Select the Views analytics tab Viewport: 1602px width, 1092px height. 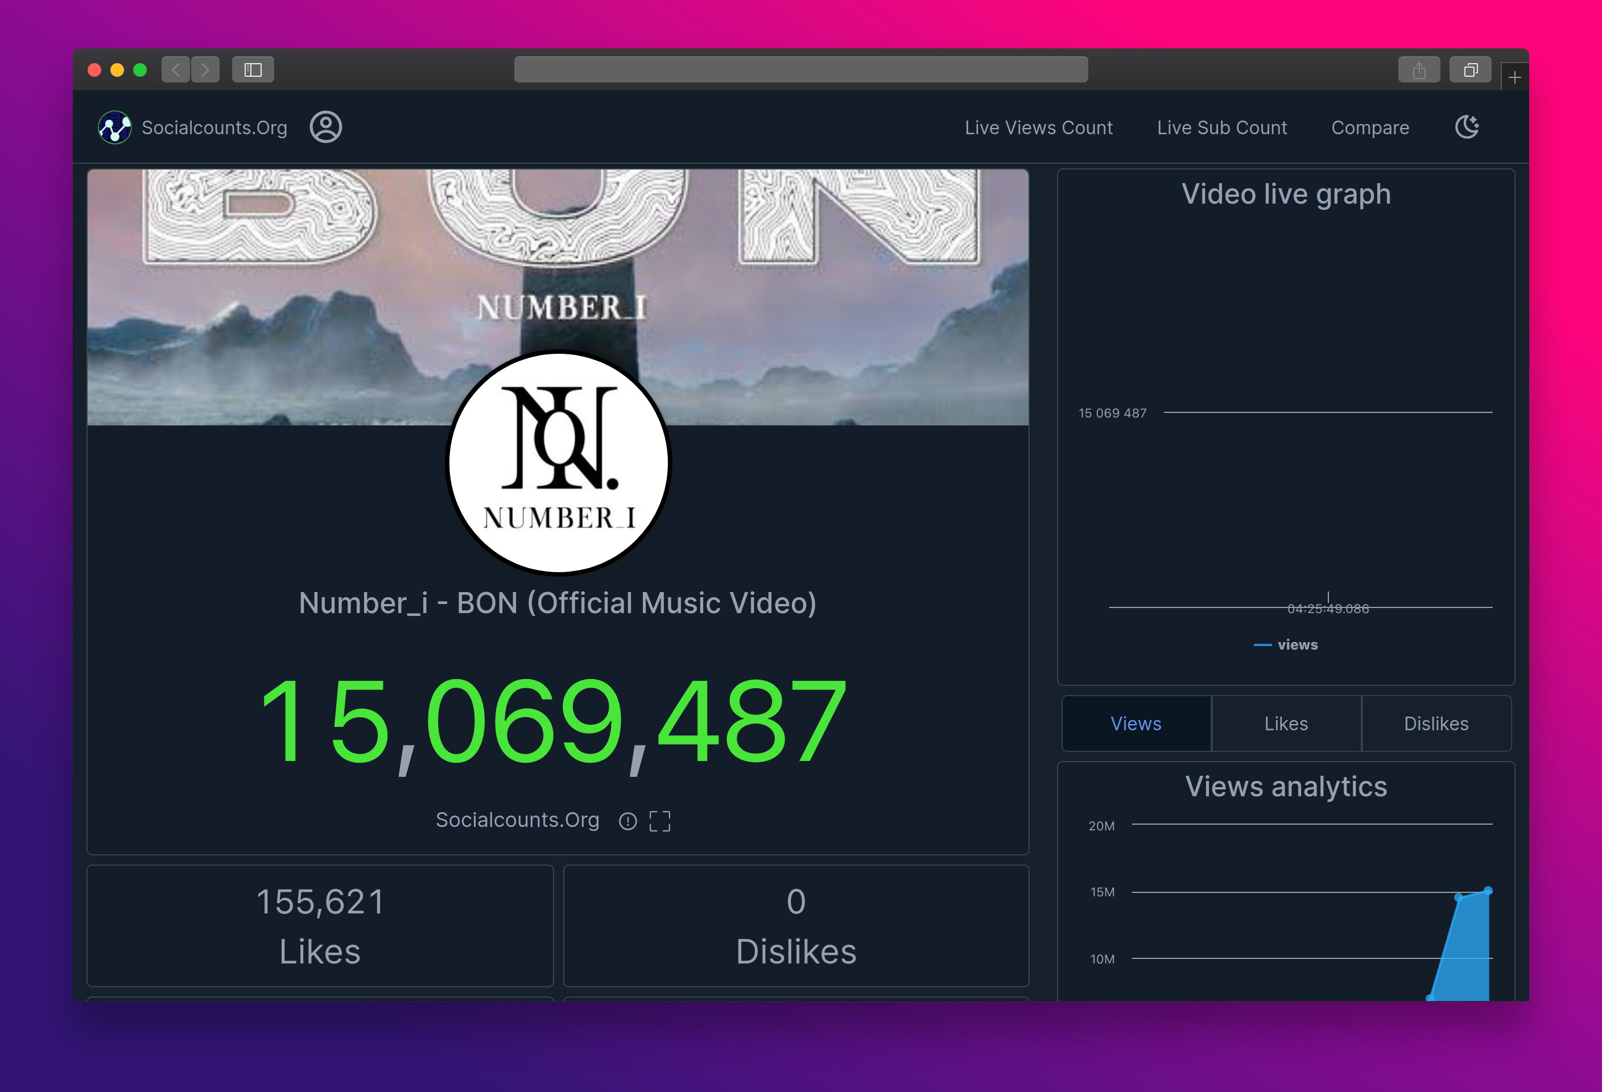coord(1136,723)
